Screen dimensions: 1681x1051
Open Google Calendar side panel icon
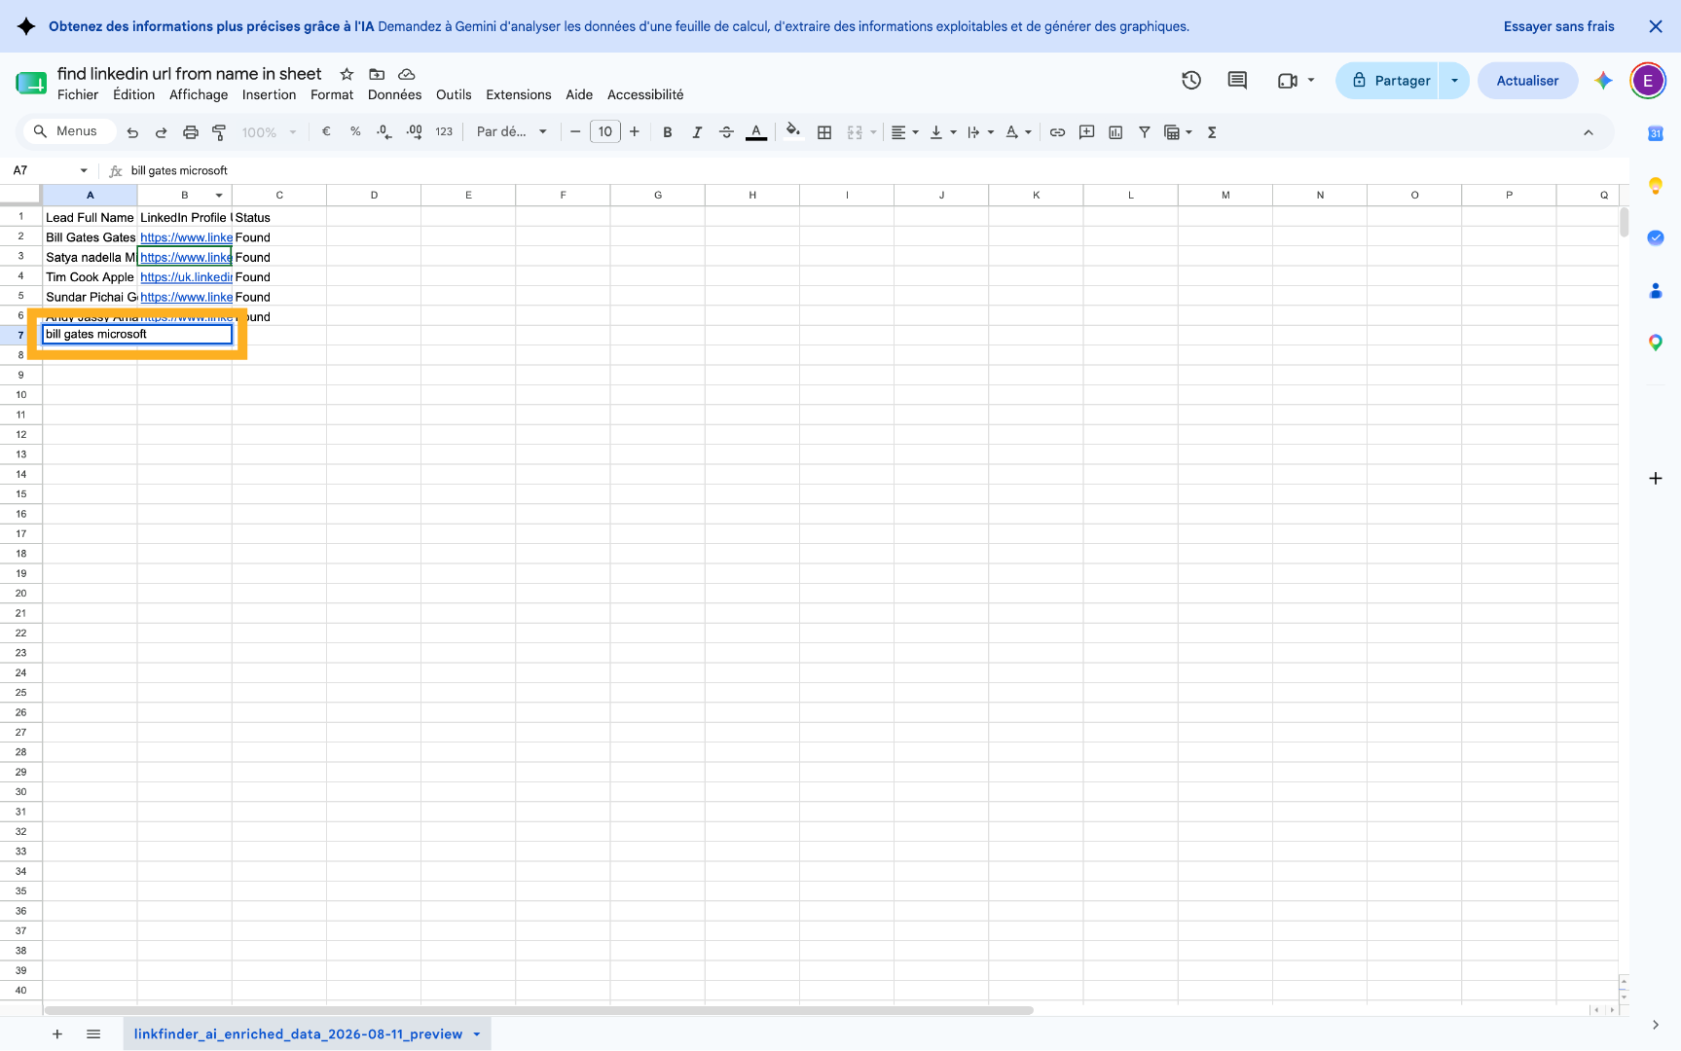(x=1656, y=133)
